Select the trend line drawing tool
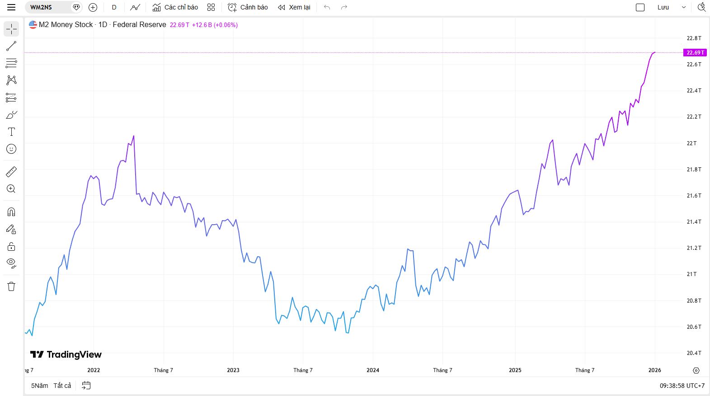The height and width of the screenshot is (396, 710). pos(11,46)
